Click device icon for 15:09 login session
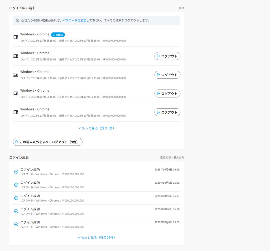Screen dimensions: 270x251 [x=16, y=37]
